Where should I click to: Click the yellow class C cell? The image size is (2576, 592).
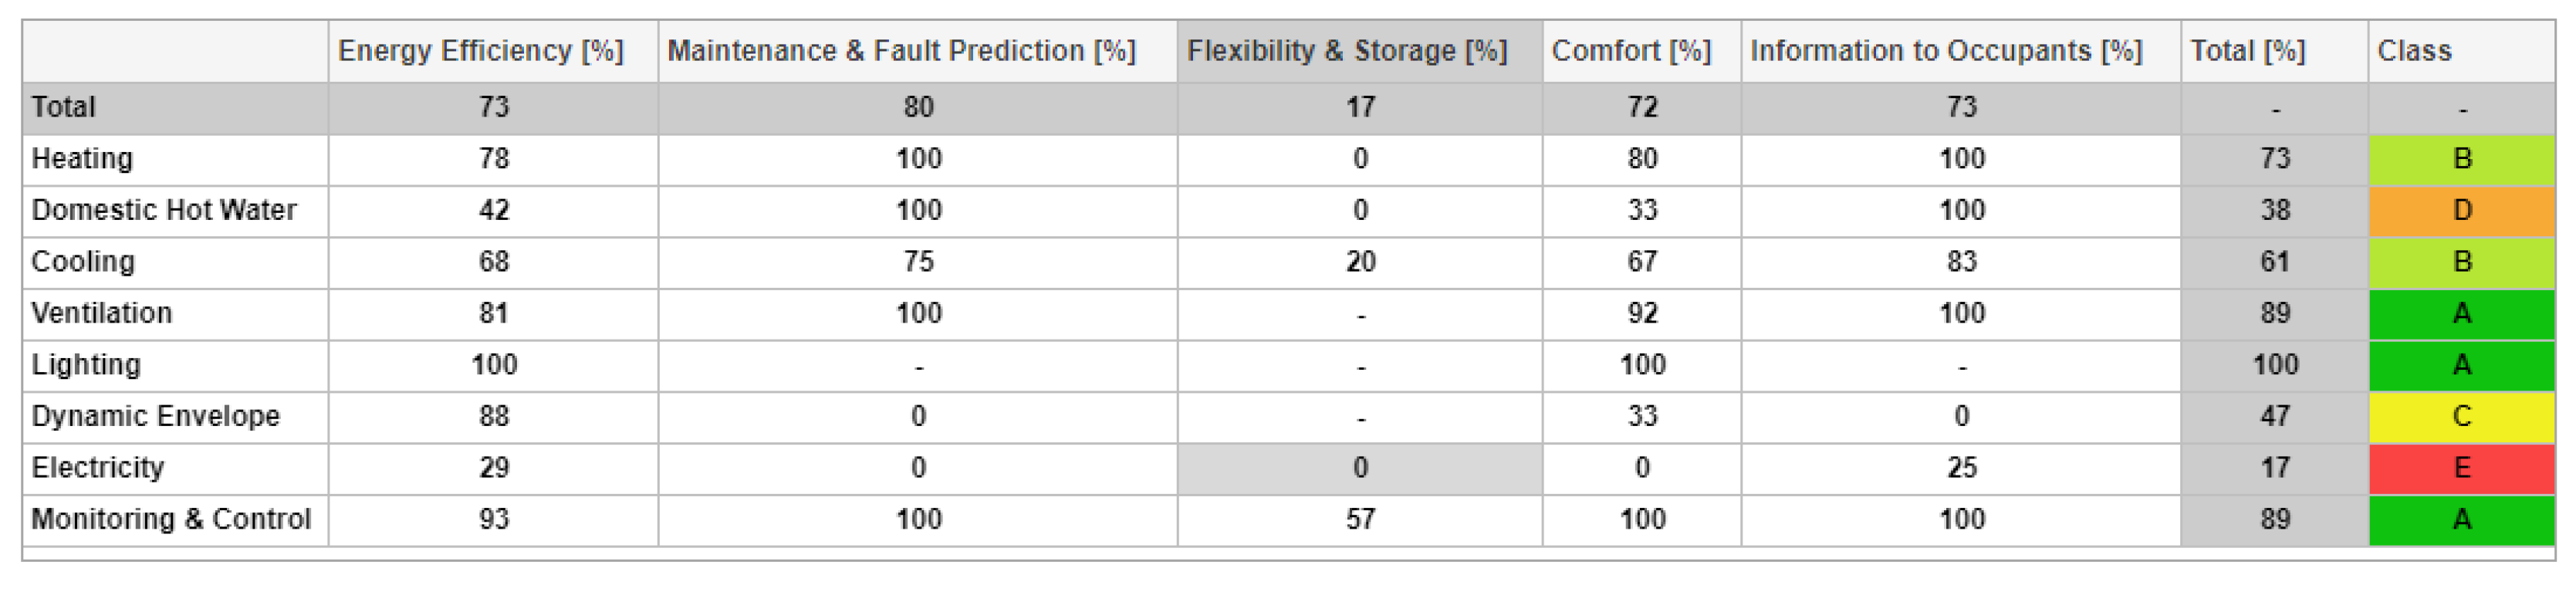2461,416
